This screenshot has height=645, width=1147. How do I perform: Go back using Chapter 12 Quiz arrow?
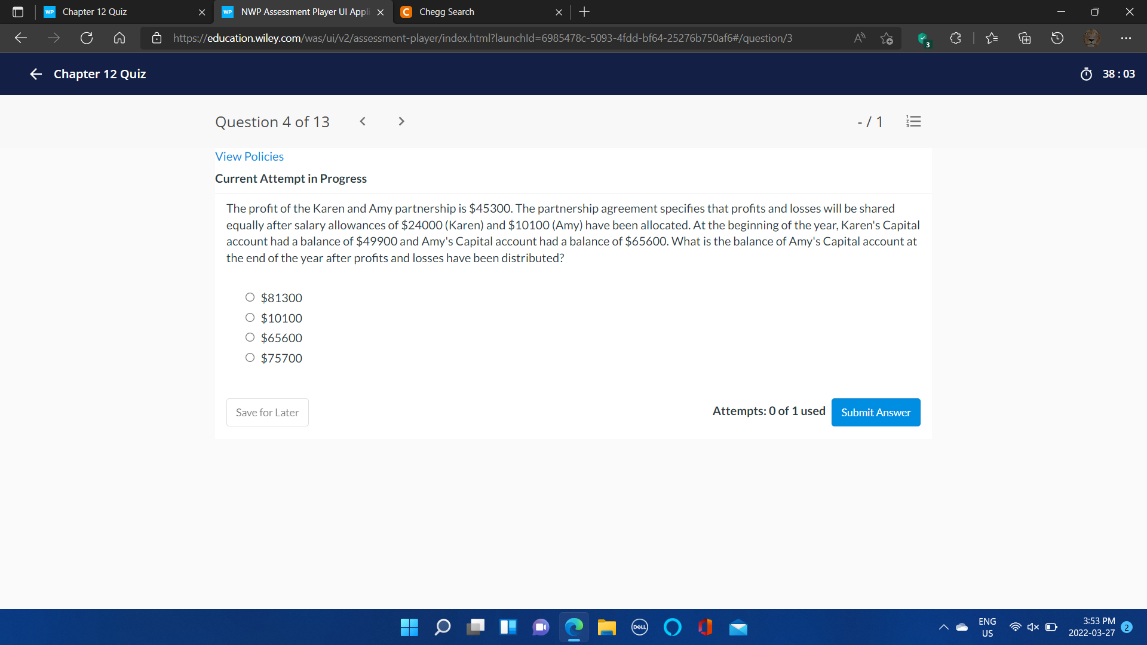click(x=36, y=74)
